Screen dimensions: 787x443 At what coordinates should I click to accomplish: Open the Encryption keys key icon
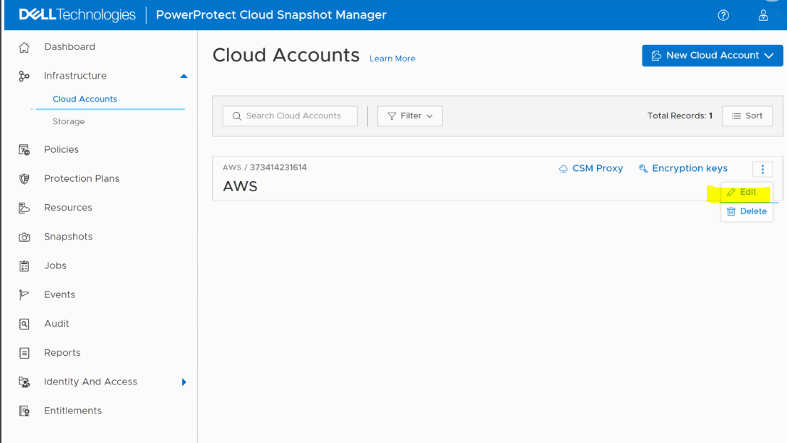click(643, 168)
